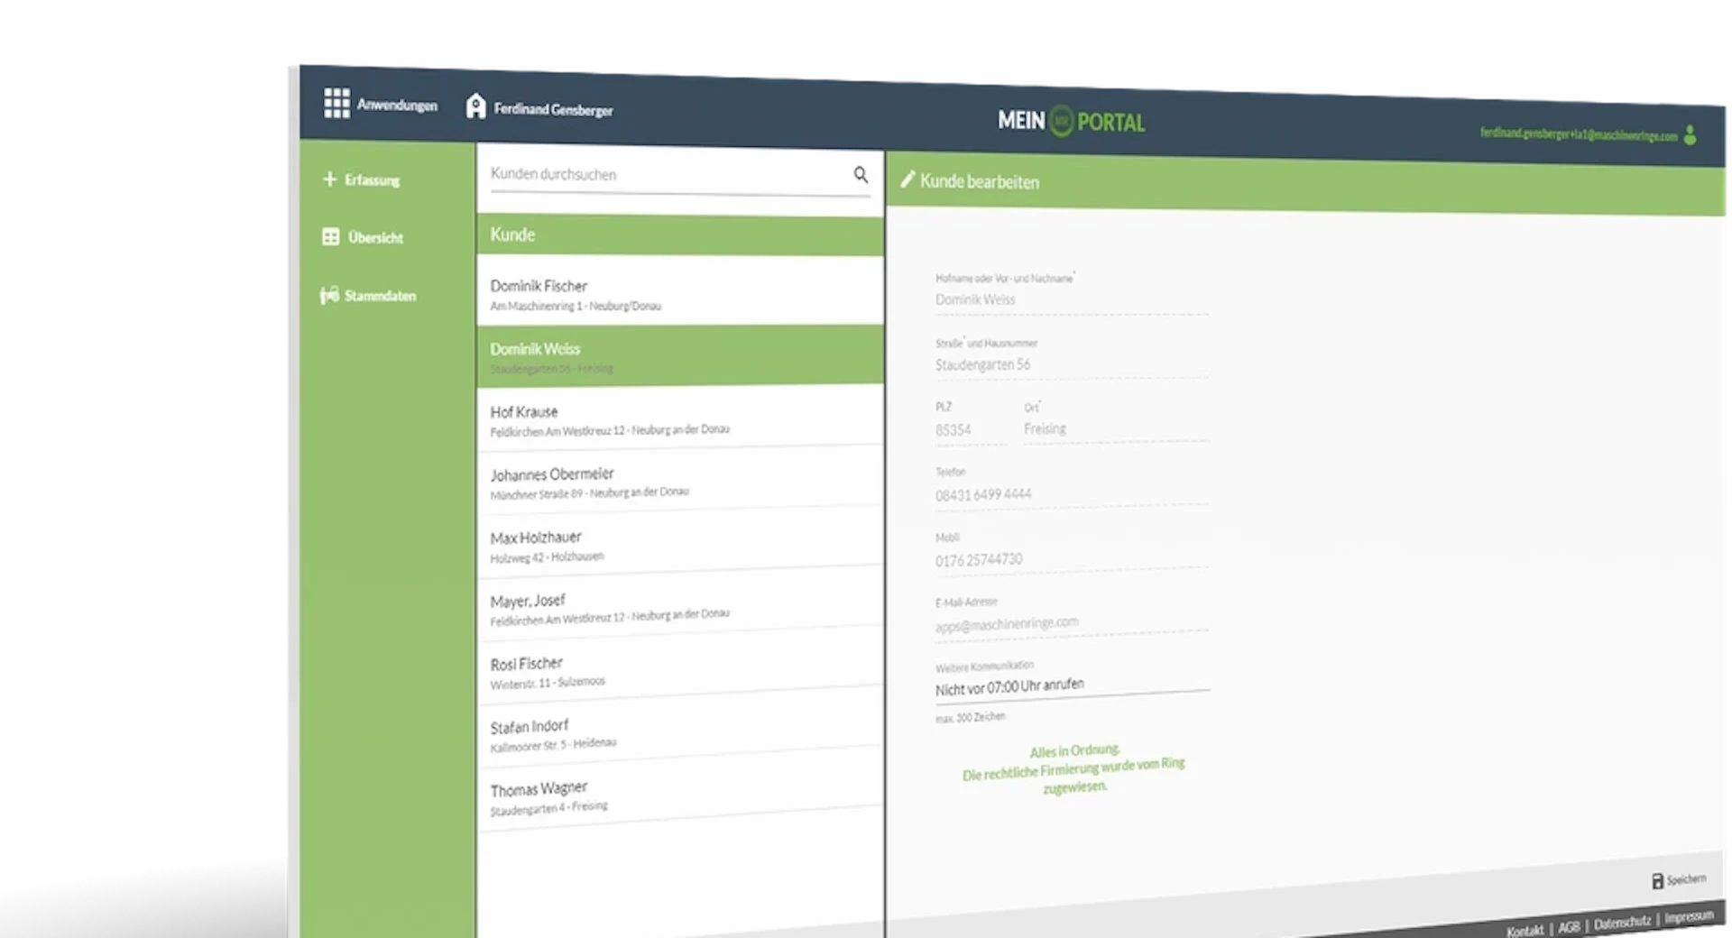This screenshot has height=938, width=1732.
Task: Click the Ferdinand Gensberger house icon
Action: [x=475, y=106]
